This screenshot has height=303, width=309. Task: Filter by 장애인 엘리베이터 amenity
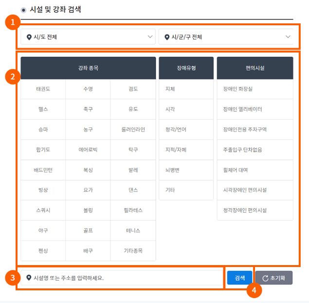(255, 109)
